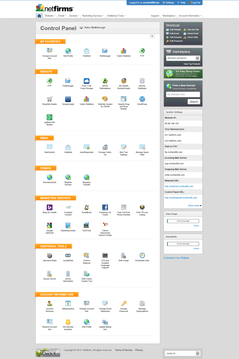Focus the my-domain.com input field

coord(183,94)
